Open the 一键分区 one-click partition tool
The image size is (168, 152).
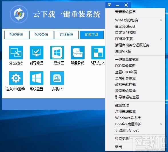pyautogui.click(x=57, y=53)
